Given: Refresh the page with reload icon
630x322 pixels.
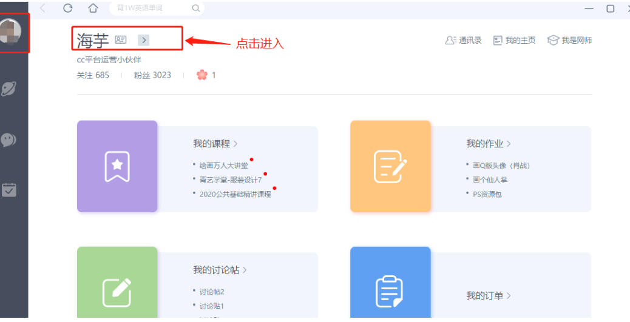Looking at the screenshot, I should (x=68, y=8).
